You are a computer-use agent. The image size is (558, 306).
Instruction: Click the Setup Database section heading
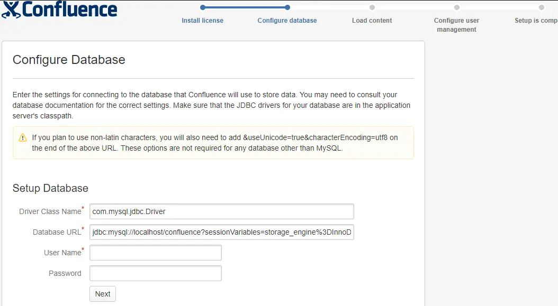50,188
